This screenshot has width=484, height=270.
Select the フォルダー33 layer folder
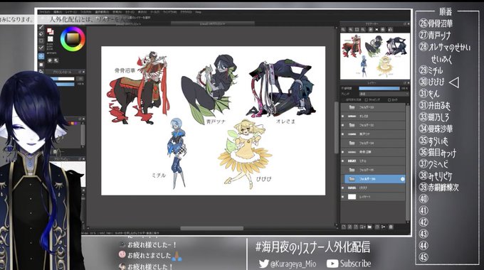373,107
